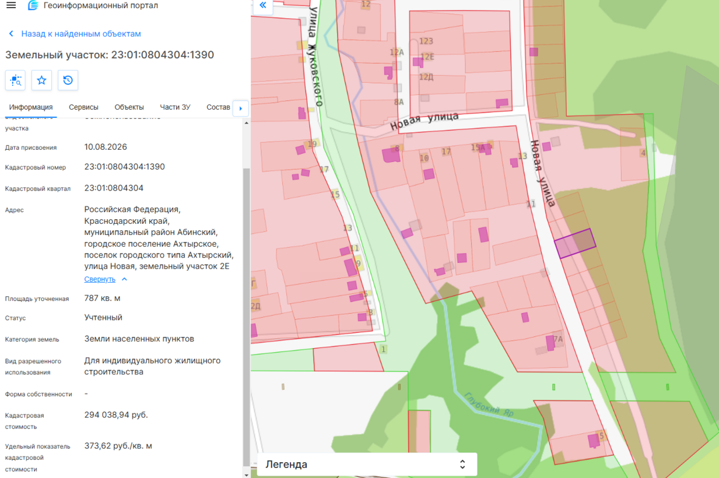This screenshot has width=719, height=478.
Task: Click the house number 7А on map
Action: (558, 340)
